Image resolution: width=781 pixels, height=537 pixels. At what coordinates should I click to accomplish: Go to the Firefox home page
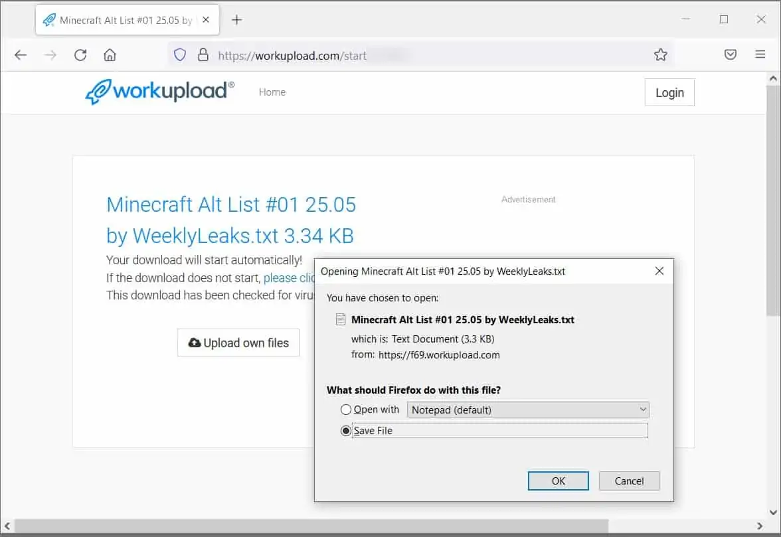click(x=110, y=55)
